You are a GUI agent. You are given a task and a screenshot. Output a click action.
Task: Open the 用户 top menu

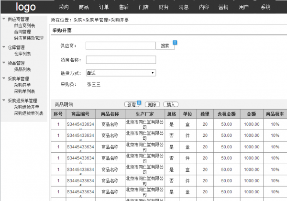coord(243,7)
